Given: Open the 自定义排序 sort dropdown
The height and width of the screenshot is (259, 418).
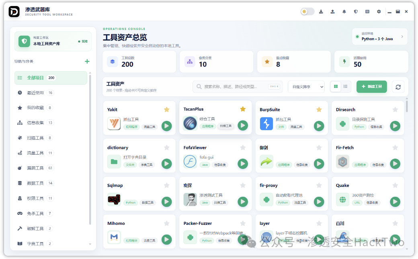Looking at the screenshot, I should [306, 87].
